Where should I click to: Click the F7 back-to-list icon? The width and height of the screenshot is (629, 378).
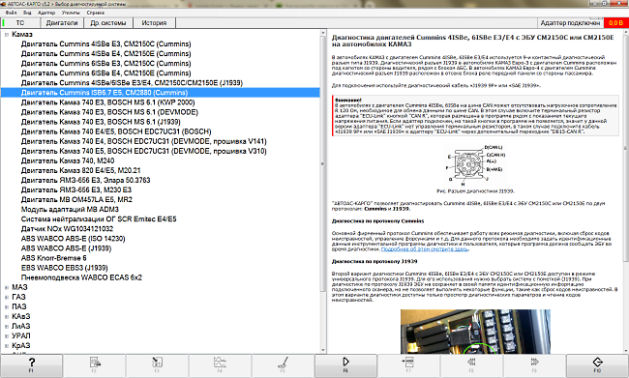tap(408, 365)
